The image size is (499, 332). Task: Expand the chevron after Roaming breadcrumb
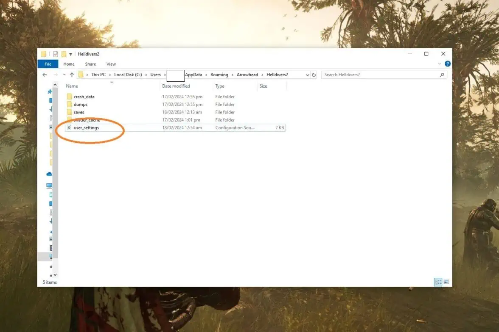click(233, 75)
